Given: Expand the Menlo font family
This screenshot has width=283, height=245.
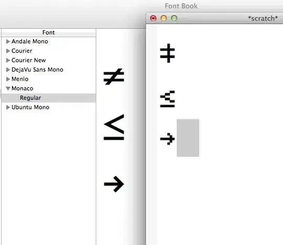Looking at the screenshot, I should [8, 79].
